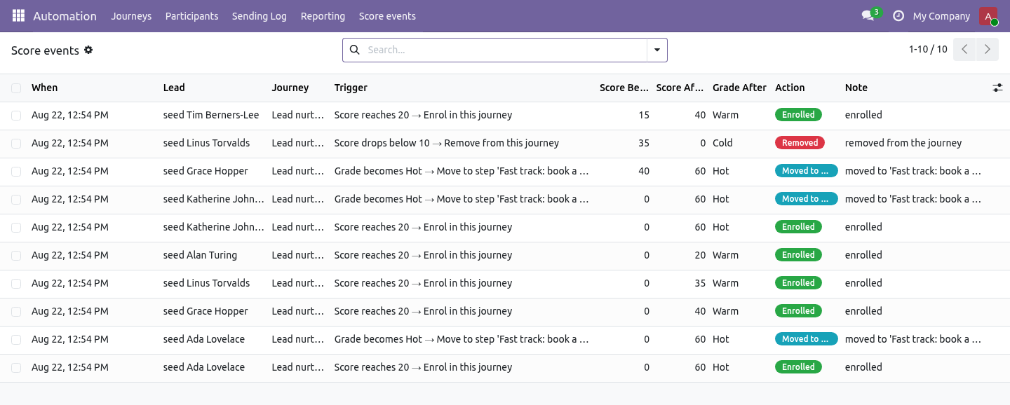1010x405 pixels.
Task: Check the seed Alan Turing row checkbox
Action: click(x=16, y=255)
